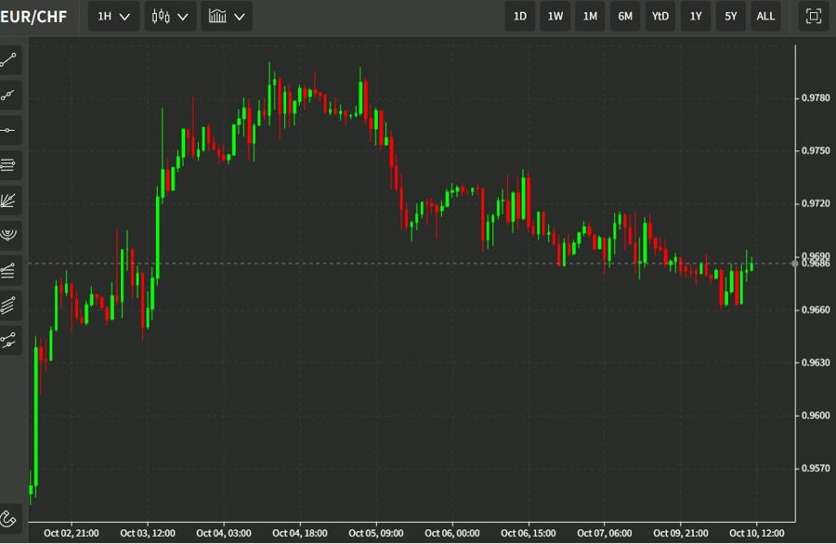Click the 0.9750 price axis label
836x544 pixels.
816,150
